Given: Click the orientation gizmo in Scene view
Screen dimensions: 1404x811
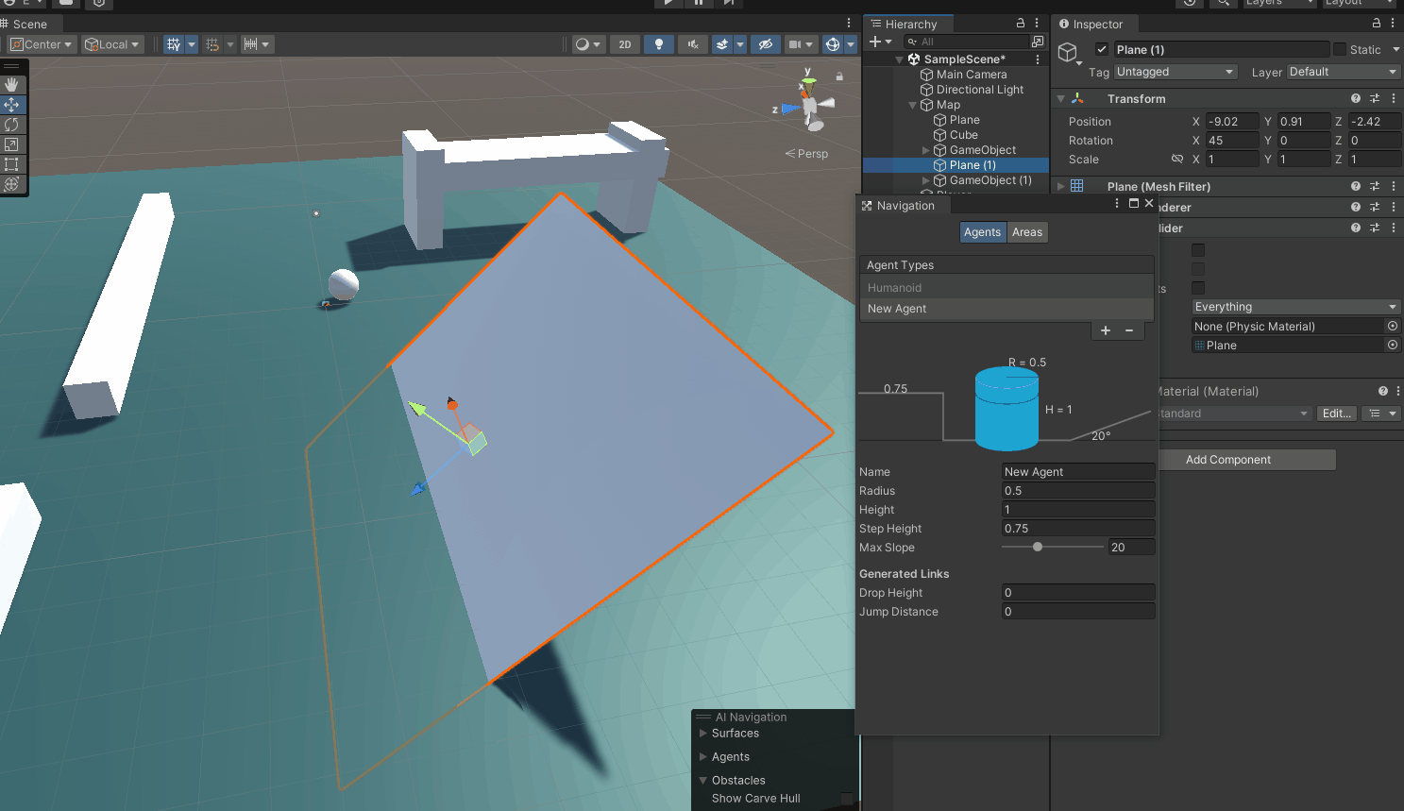Looking at the screenshot, I should (809, 104).
